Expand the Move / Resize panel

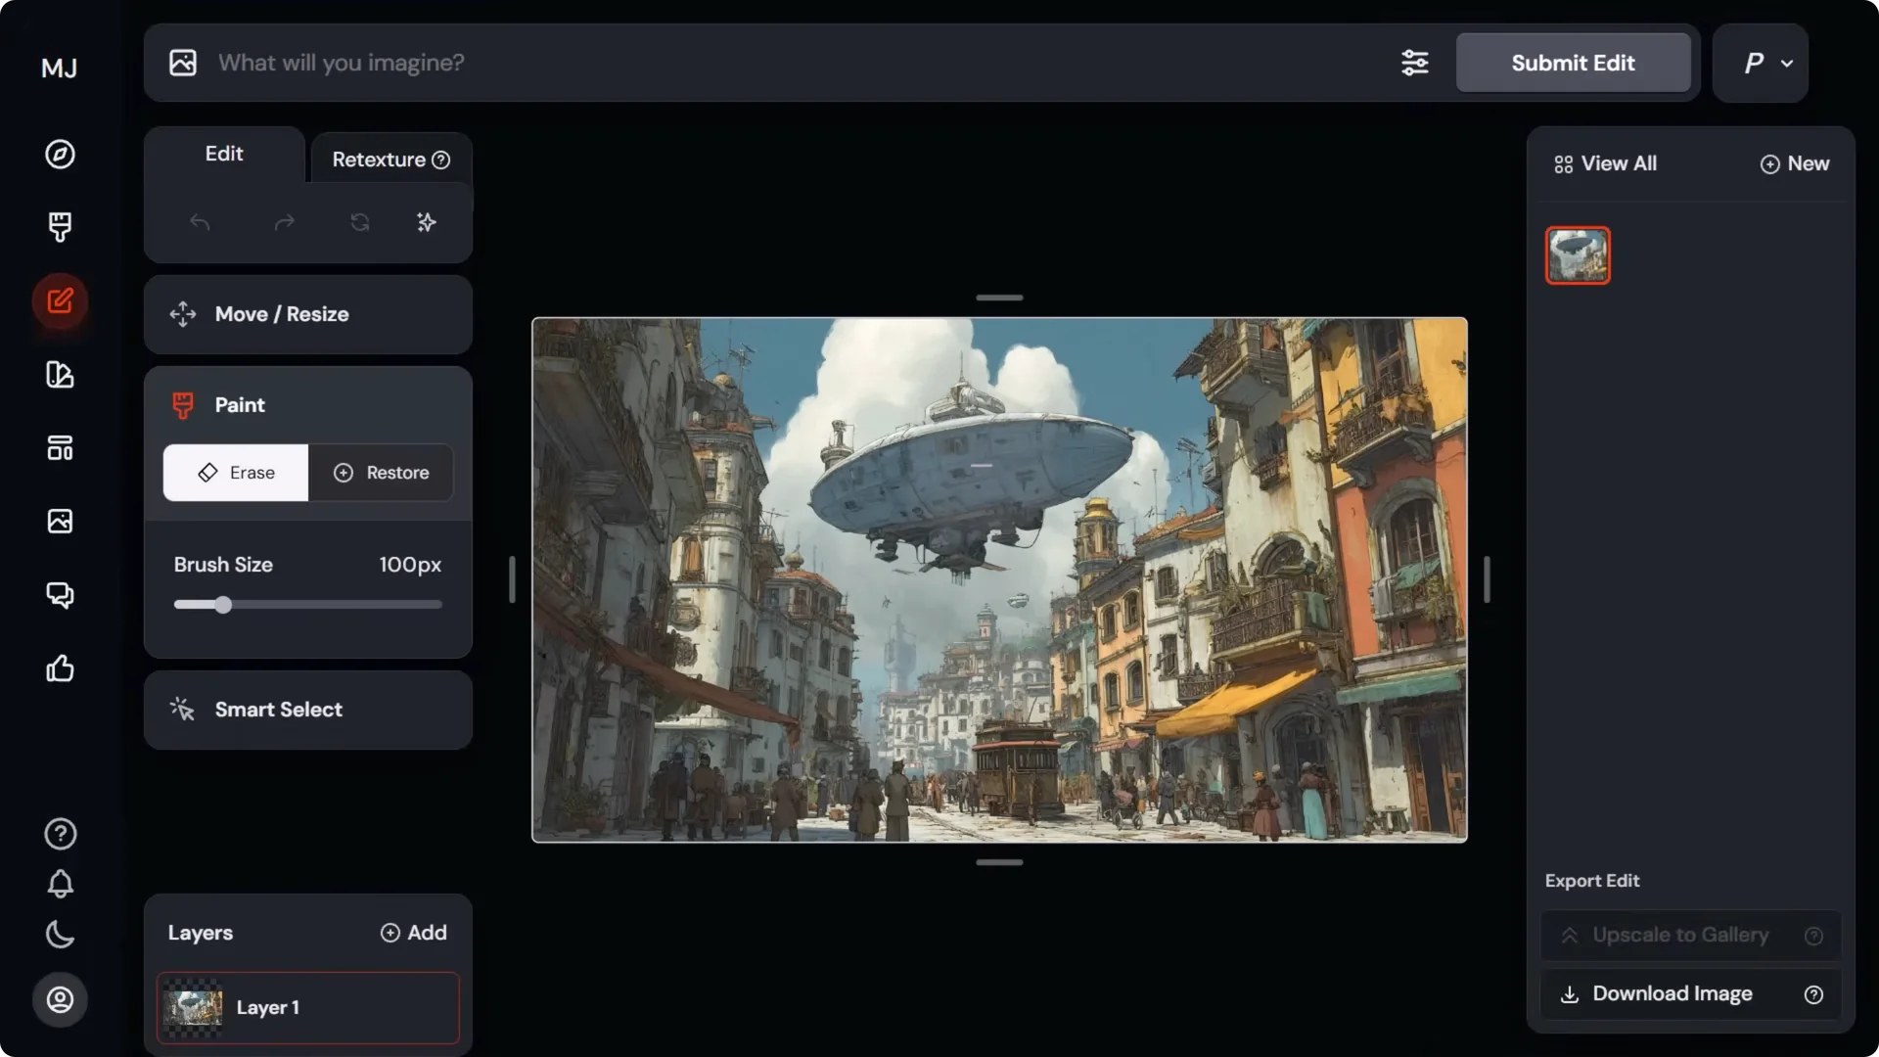pyautogui.click(x=282, y=314)
